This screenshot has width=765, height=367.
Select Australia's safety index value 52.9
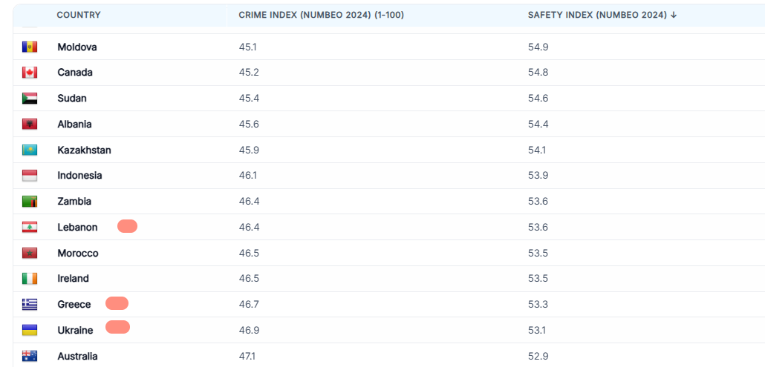point(538,357)
